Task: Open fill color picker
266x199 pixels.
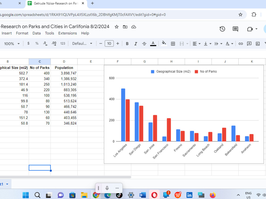Action: 164,43
